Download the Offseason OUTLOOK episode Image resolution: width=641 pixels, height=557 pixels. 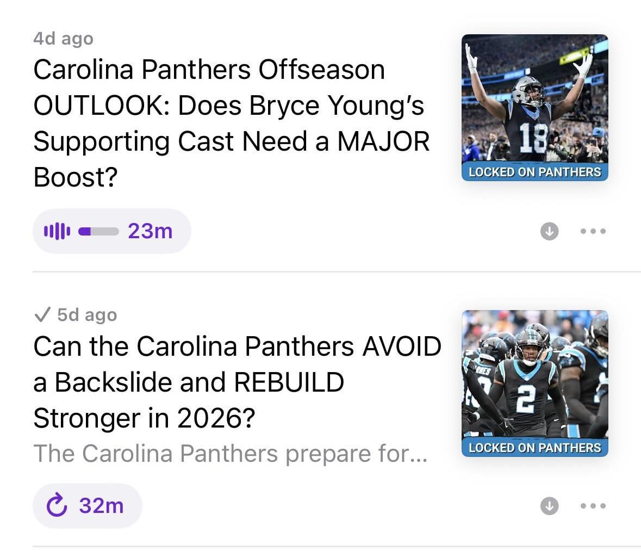coord(549,231)
